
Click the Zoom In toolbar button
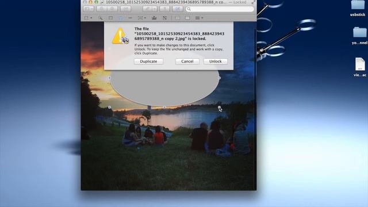(112, 9)
